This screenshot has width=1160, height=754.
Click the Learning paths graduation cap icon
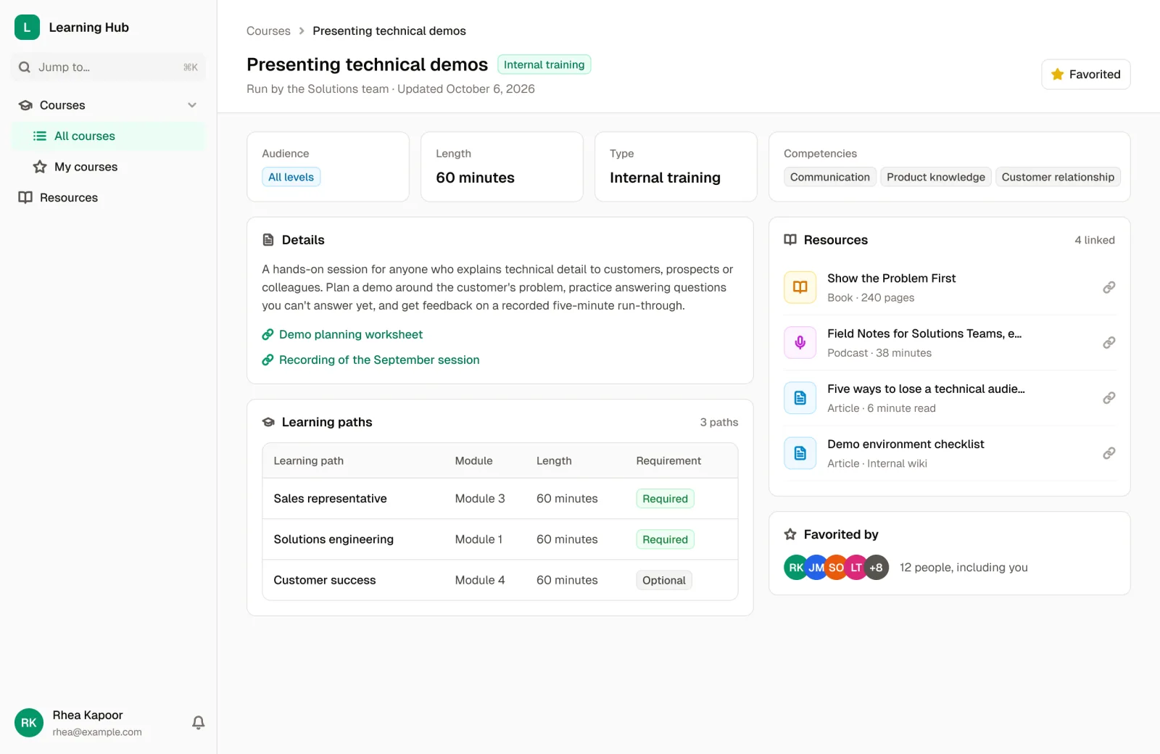(x=268, y=422)
